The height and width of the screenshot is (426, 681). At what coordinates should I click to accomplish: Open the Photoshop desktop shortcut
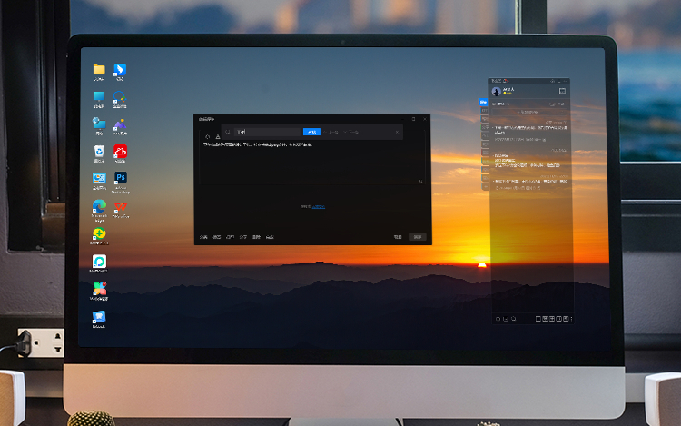click(120, 179)
